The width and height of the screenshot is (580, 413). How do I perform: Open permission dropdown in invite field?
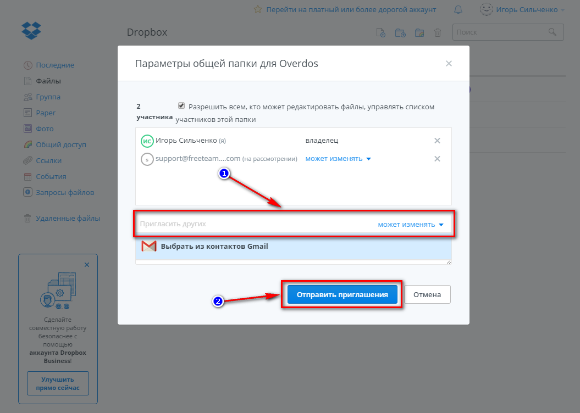point(411,224)
